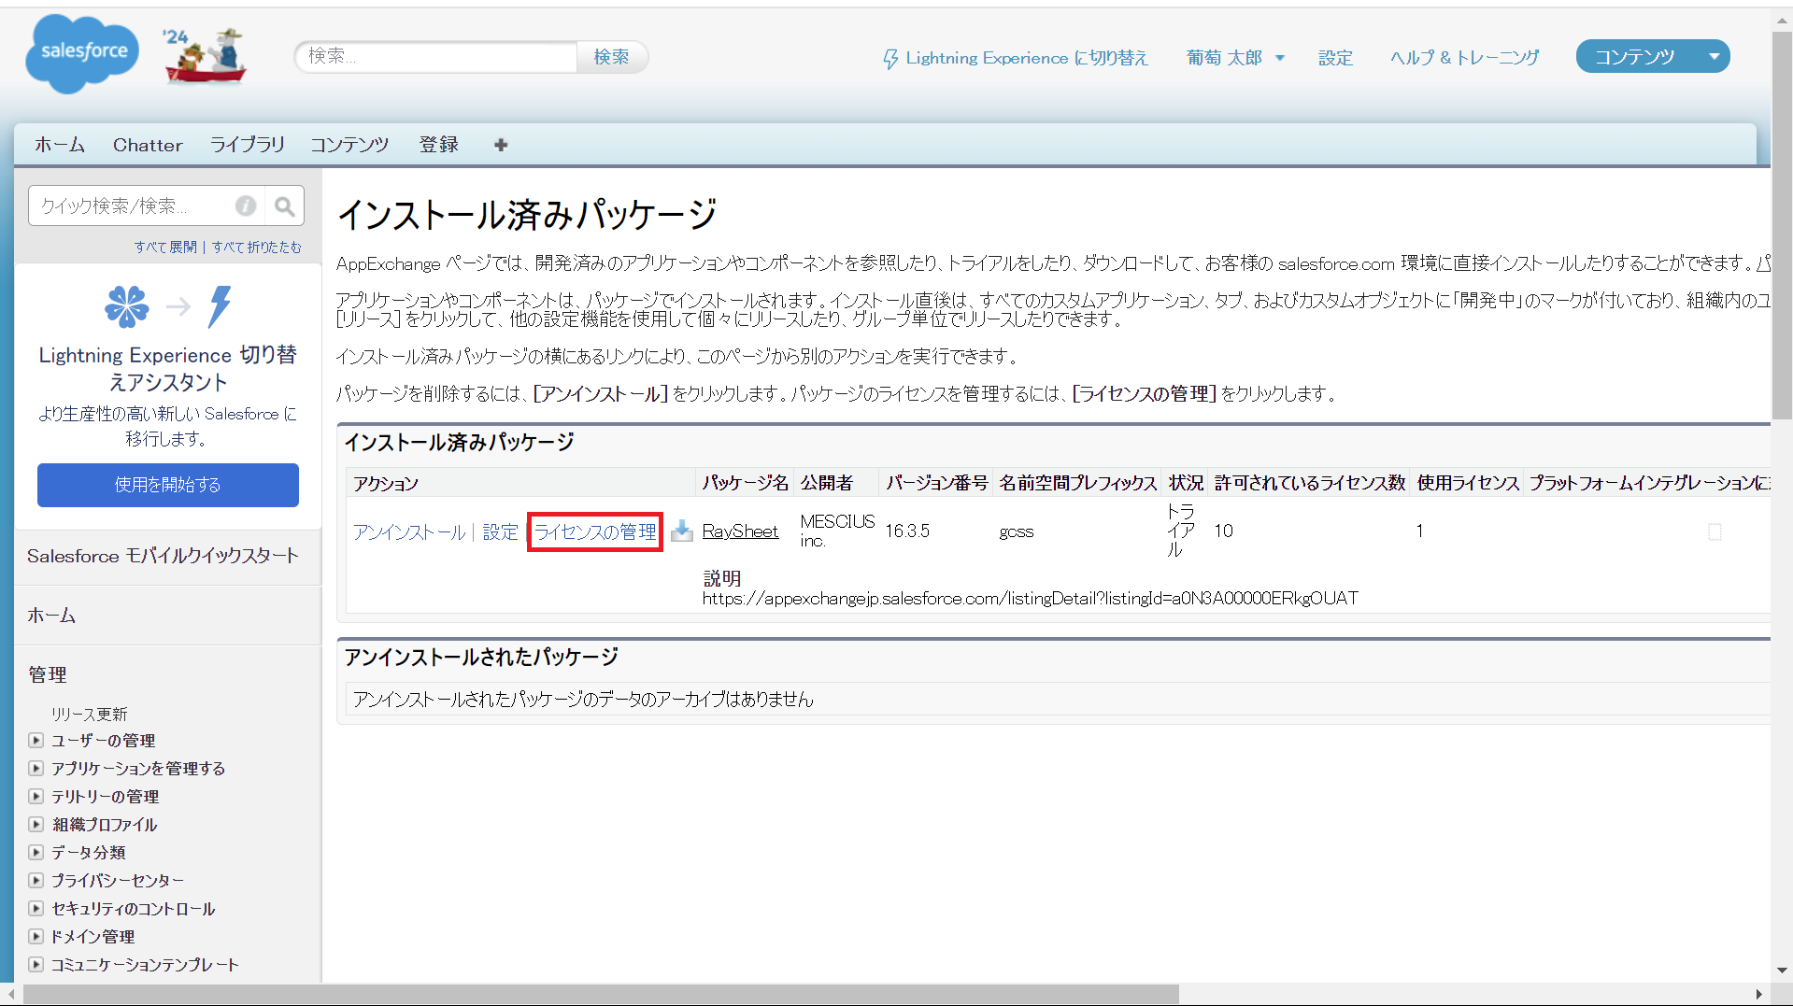Click ホーム in the sidebar
This screenshot has width=1793, height=1006.
click(x=51, y=616)
